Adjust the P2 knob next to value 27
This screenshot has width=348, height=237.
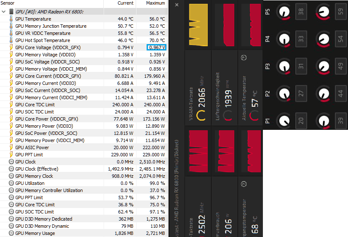[x=284, y=94]
